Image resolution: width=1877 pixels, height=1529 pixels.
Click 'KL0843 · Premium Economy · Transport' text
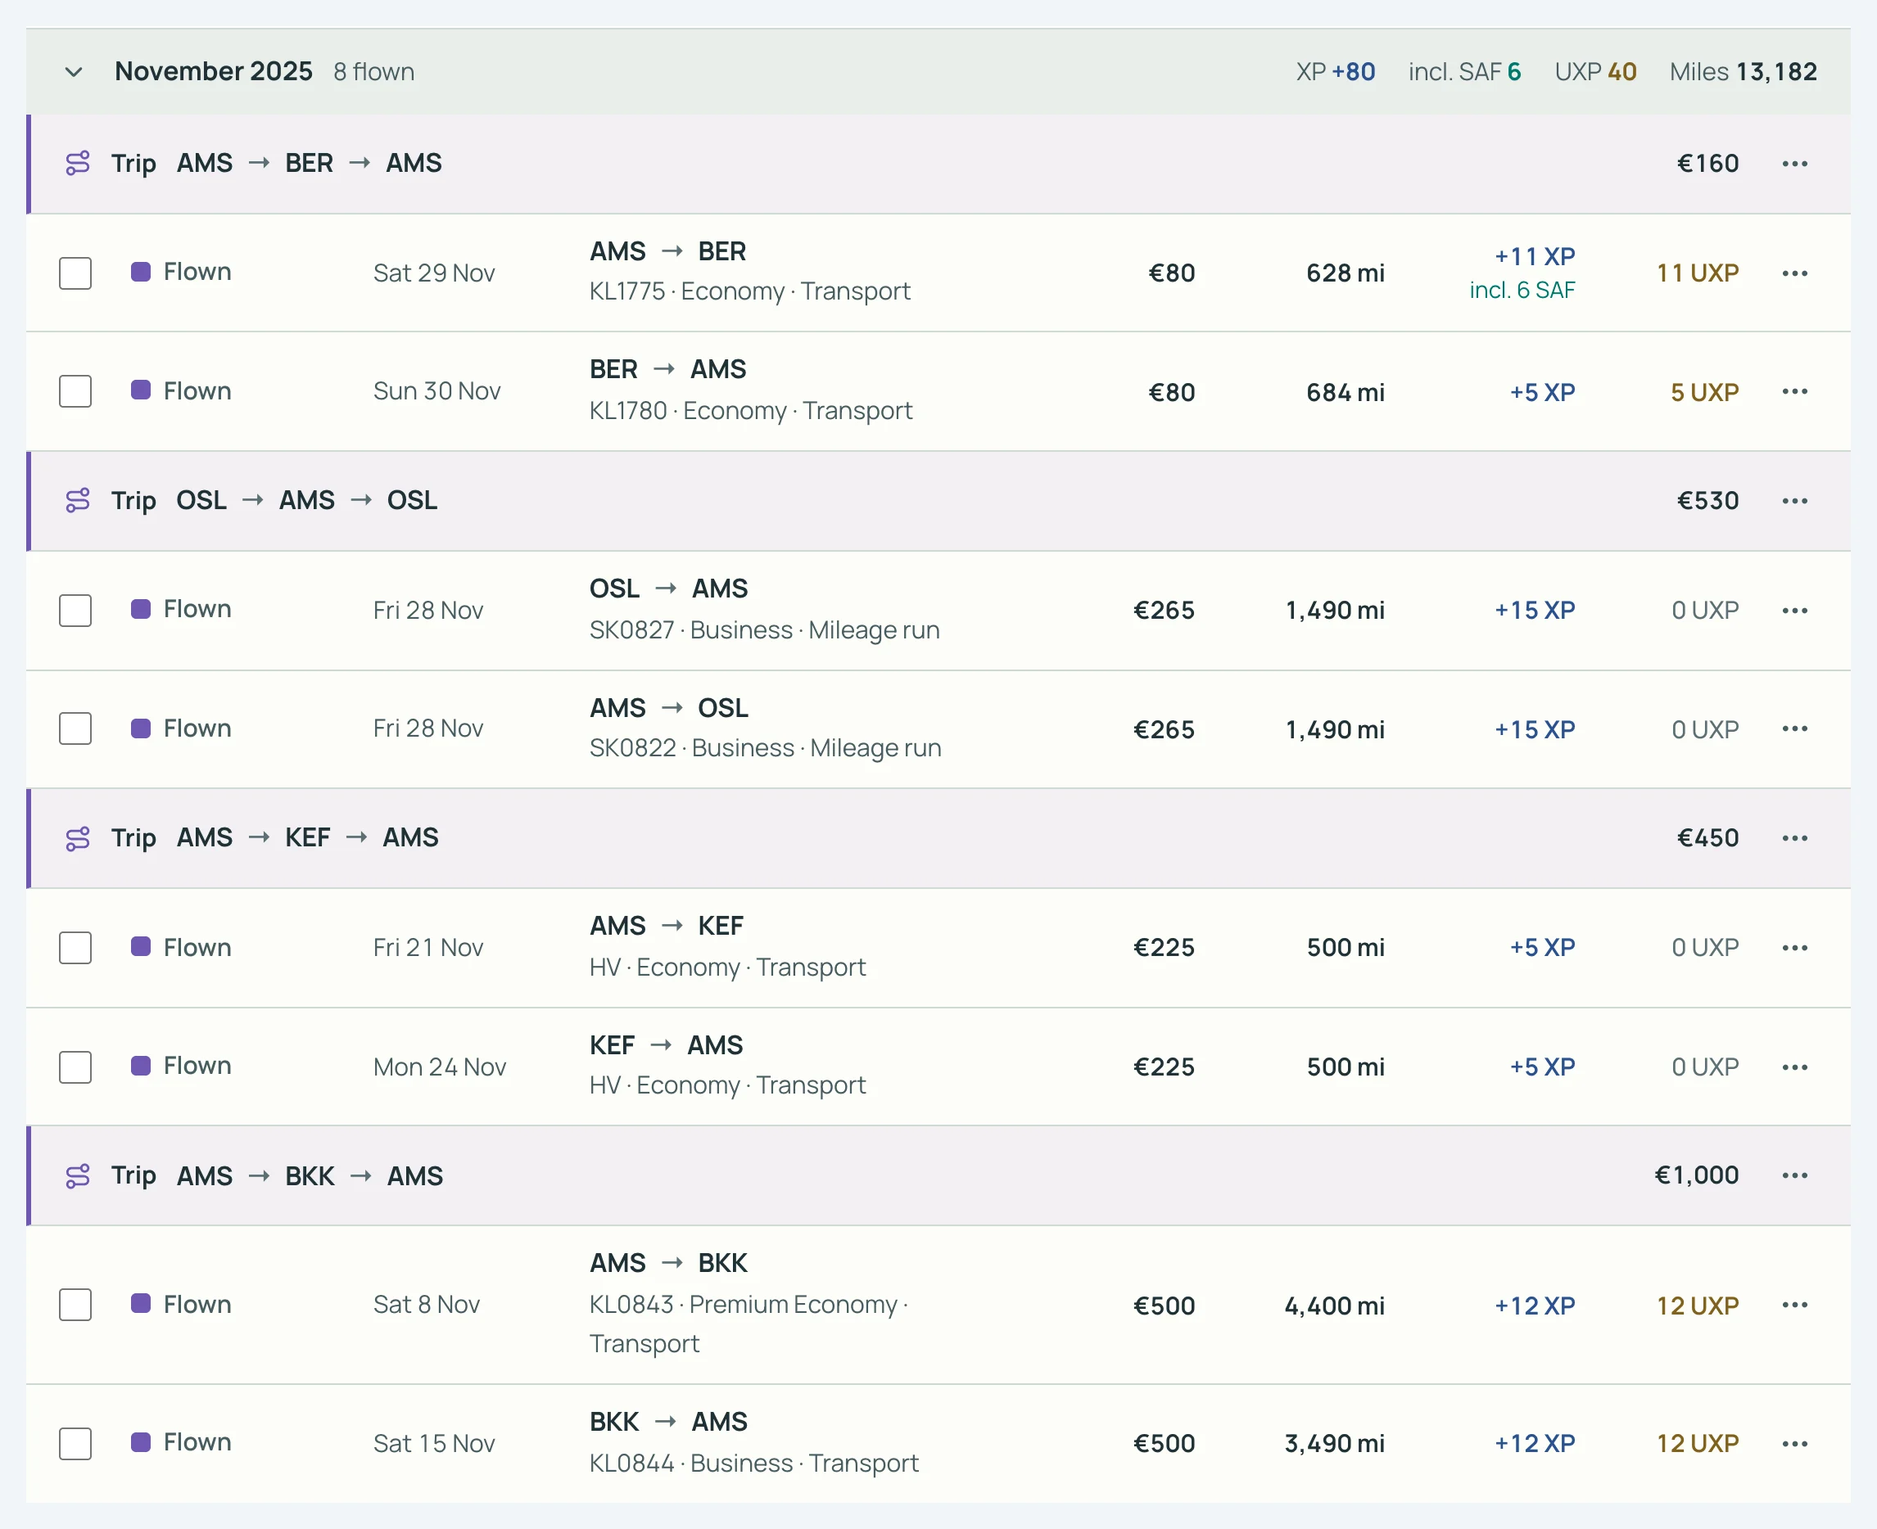pyautogui.click(x=749, y=1324)
